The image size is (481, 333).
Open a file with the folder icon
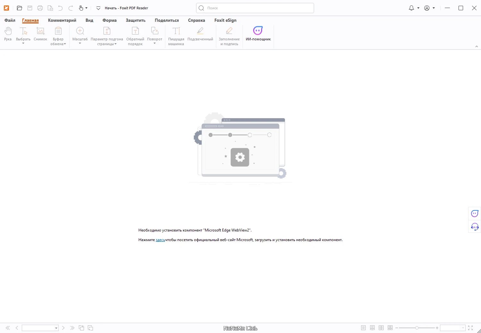19,8
